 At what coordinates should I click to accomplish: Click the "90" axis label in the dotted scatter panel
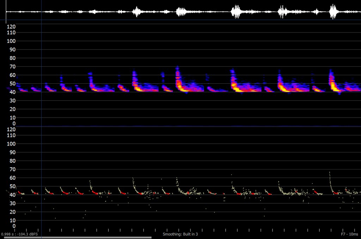click(12, 153)
